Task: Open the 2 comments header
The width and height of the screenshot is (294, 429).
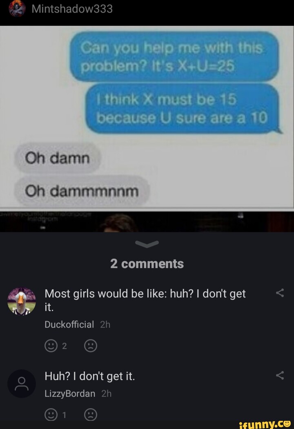Action: click(x=147, y=264)
